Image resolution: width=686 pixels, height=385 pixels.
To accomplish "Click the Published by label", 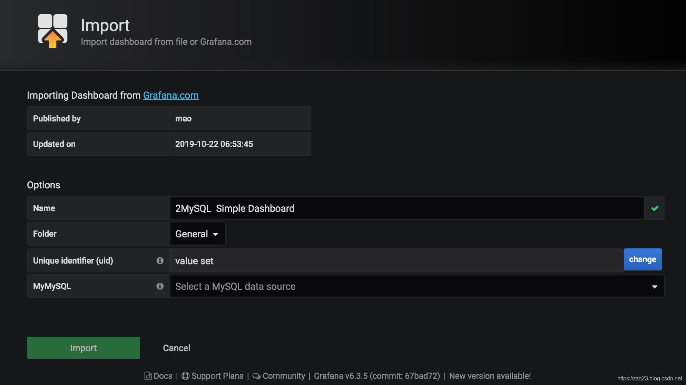I will 57,119.
